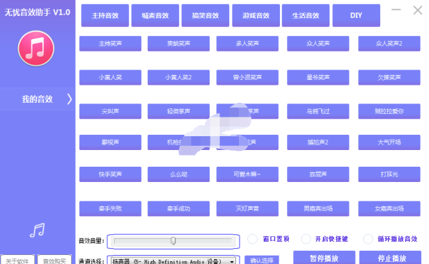This screenshot has width=429, height=264.
Task: Open the 我的音效 sidebar entry
Action: pyautogui.click(x=38, y=99)
